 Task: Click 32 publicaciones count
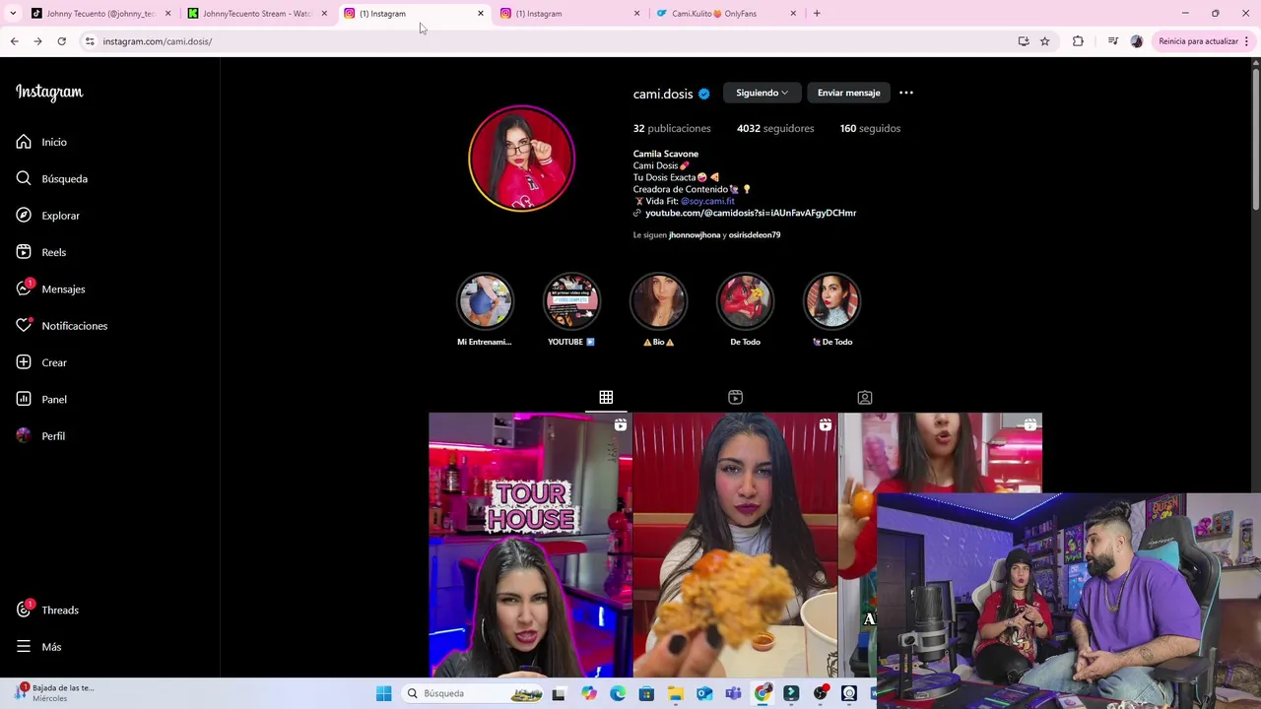coord(672,128)
